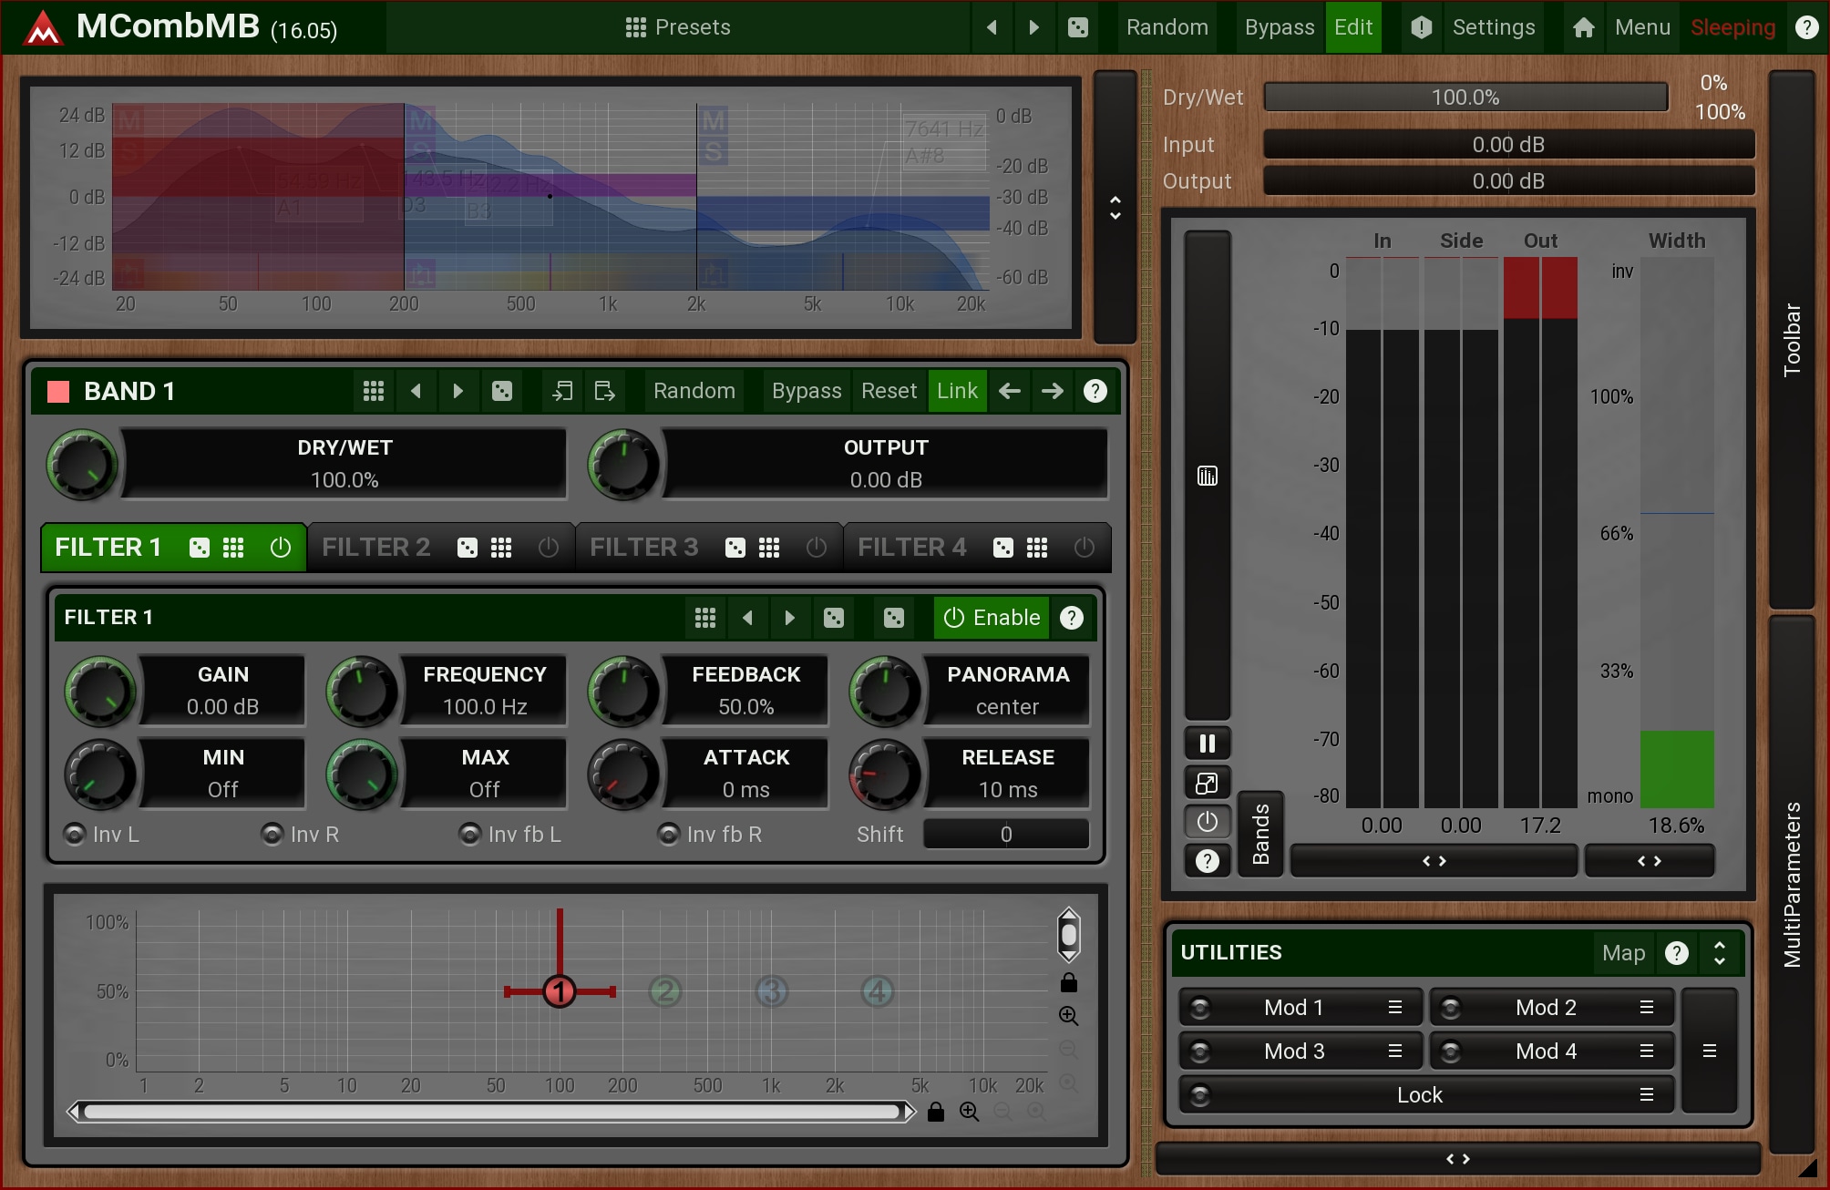Click the Sleeping status label
This screenshot has height=1190, width=1830.
[x=1732, y=27]
